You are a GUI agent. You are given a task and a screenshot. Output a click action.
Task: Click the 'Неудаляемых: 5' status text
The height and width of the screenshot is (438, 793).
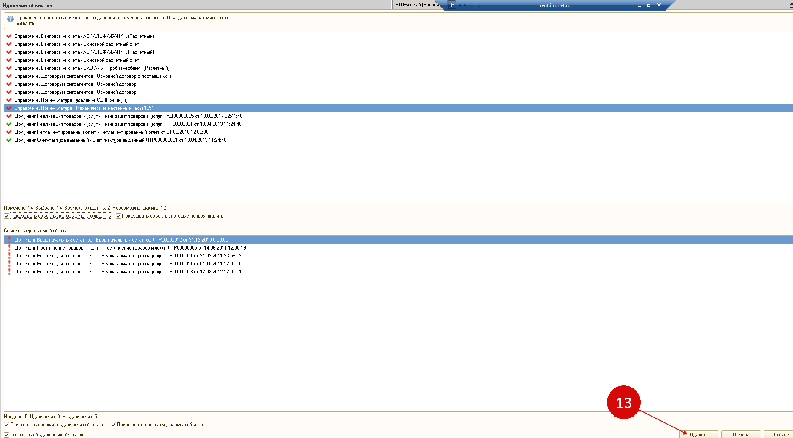point(80,417)
